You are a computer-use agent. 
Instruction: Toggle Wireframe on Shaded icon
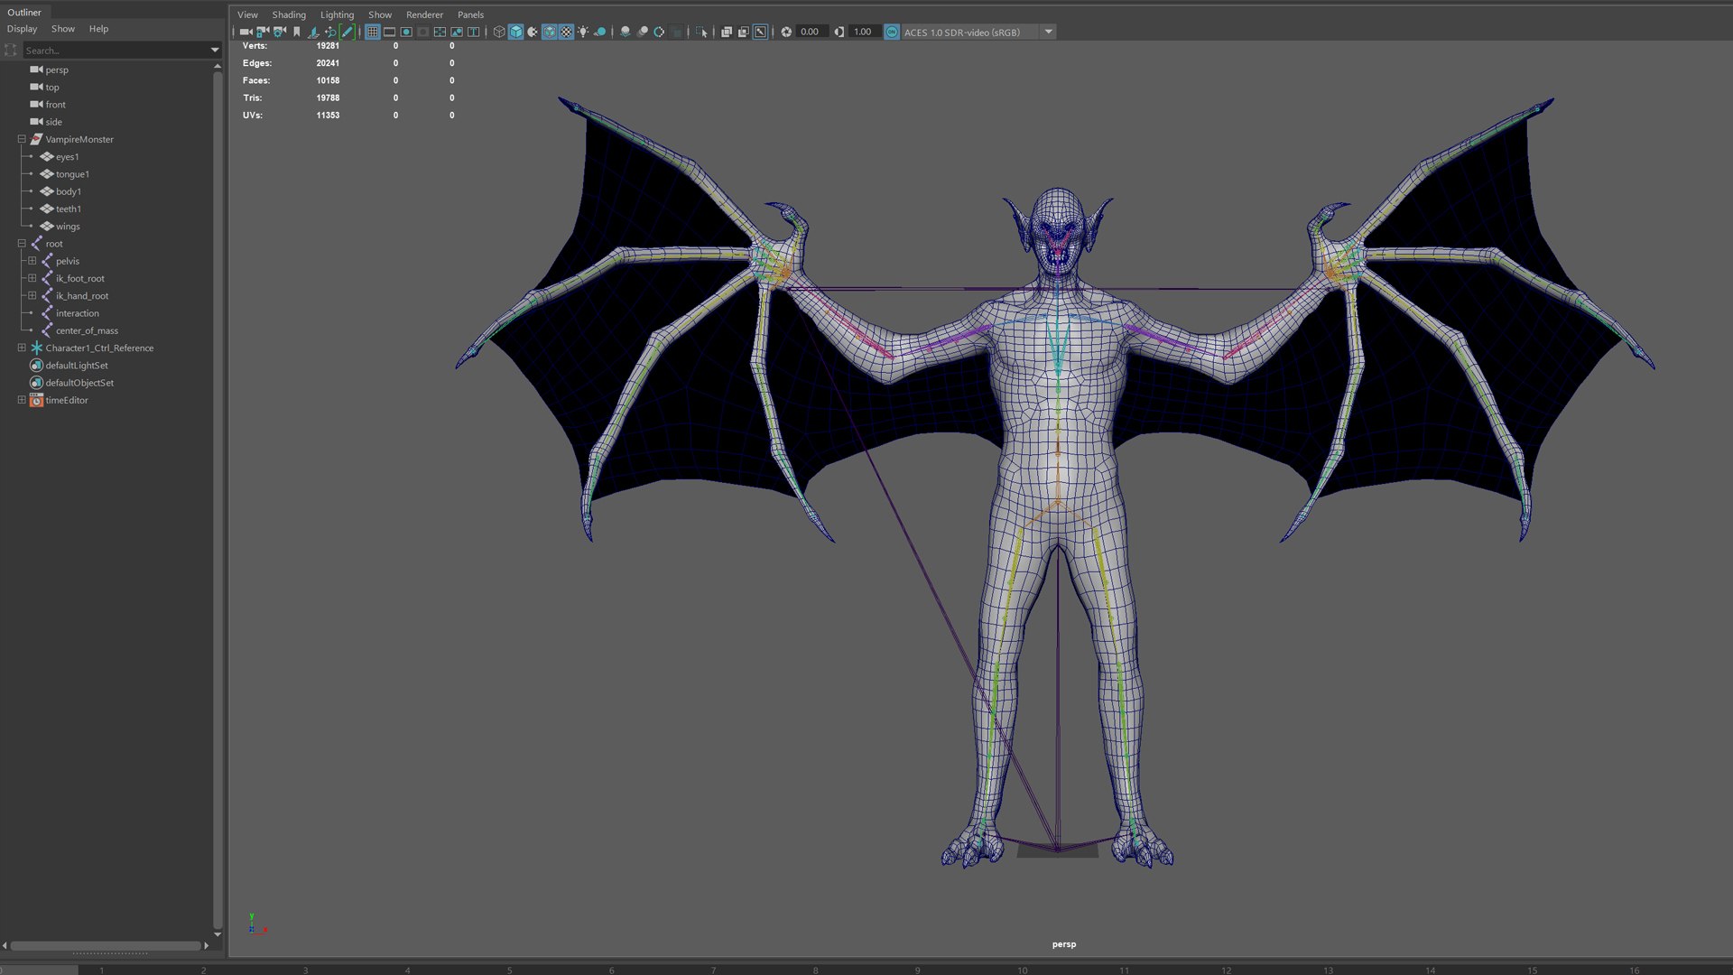[549, 32]
